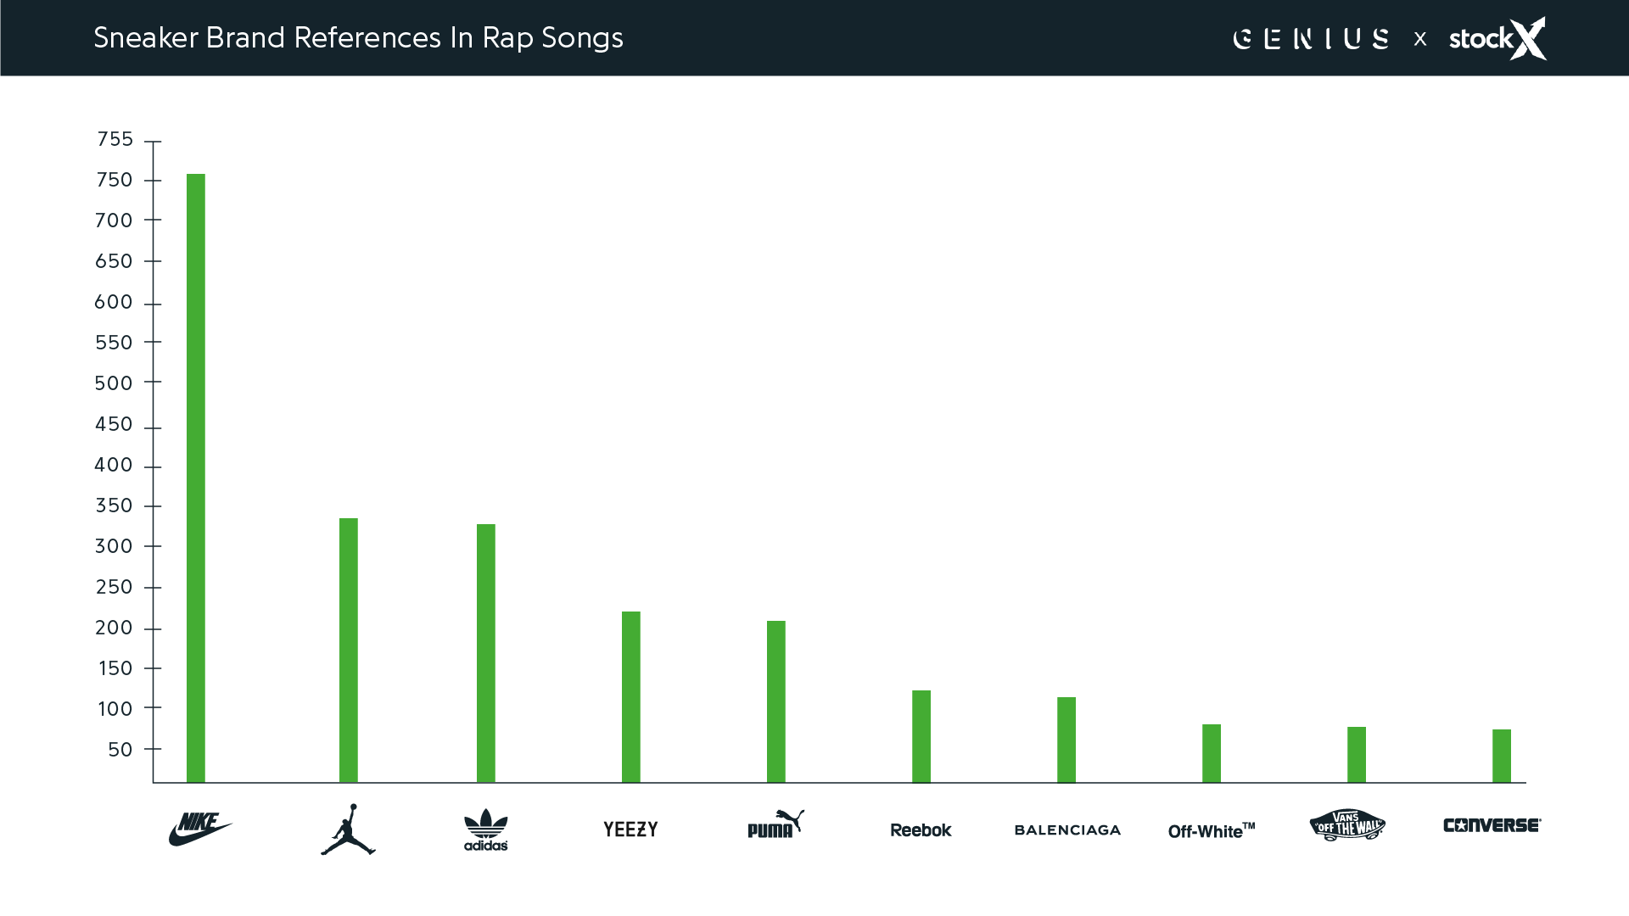Viewport: 1629px width, 916px height.
Task: Open the StockX logo in header
Action: coord(1497,39)
